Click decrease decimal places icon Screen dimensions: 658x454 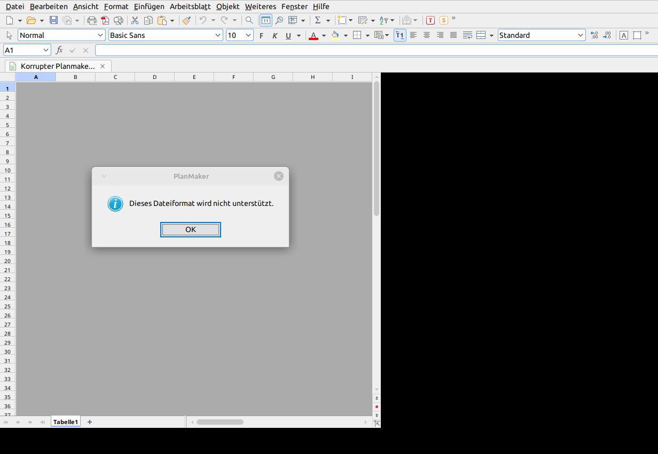click(607, 35)
